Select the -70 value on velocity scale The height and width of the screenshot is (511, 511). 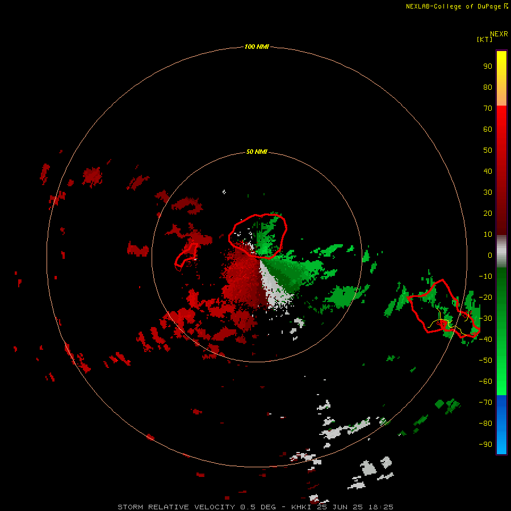(485, 403)
